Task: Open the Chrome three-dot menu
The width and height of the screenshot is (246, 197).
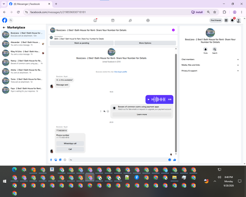Action: coord(242,12)
